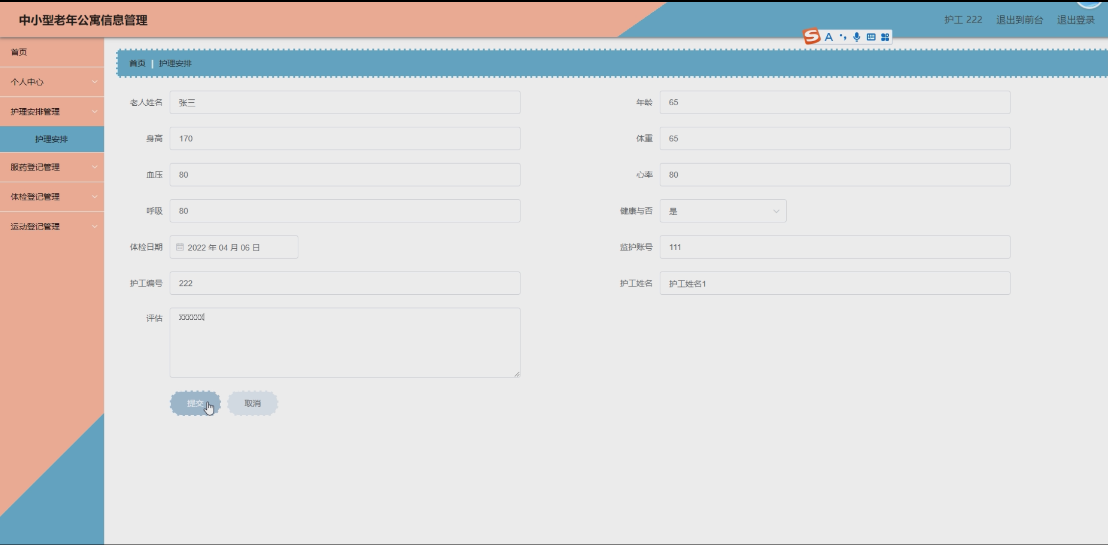Select the 护理安排 submenu item

tap(52, 139)
